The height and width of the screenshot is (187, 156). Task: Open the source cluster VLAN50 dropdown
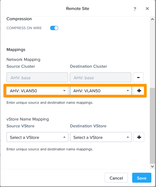click(x=37, y=91)
